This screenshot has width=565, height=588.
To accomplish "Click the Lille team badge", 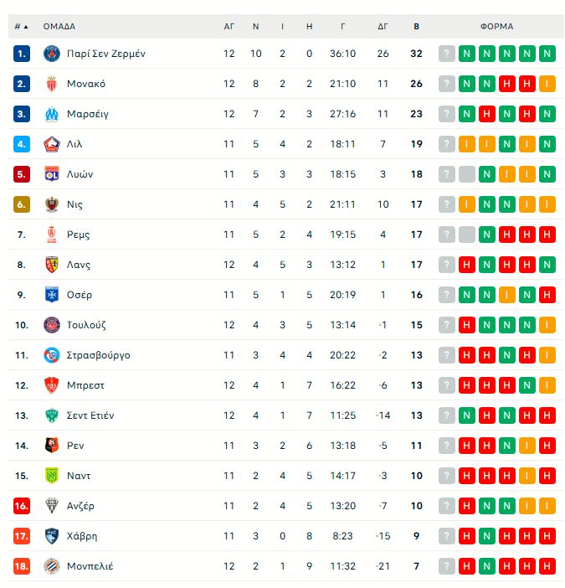I will (x=52, y=144).
